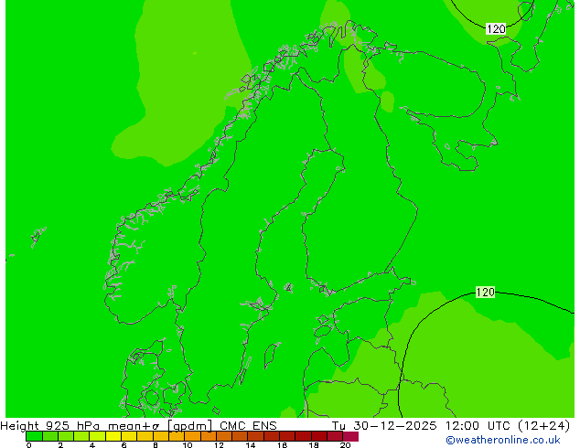Click the legend tick label '12'
This screenshot has width=580, height=448.
click(x=219, y=445)
